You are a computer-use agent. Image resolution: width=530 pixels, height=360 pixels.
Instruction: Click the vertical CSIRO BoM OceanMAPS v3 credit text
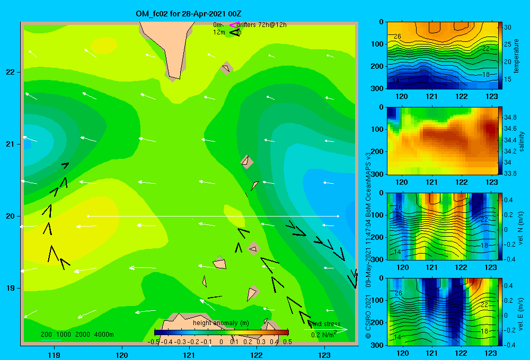coord(368,246)
